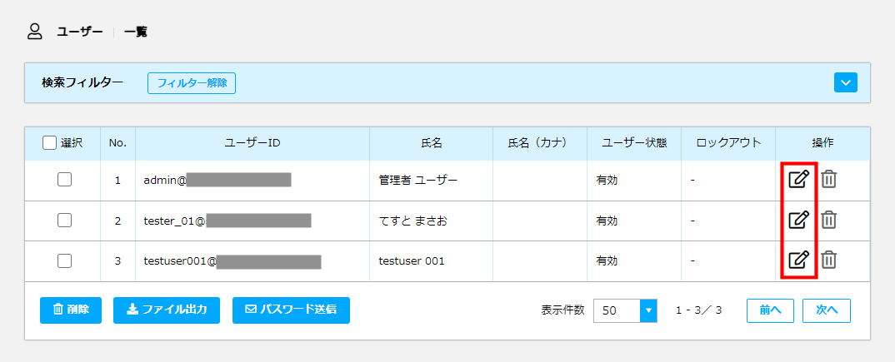Click 有効 status in testuser001 row
This screenshot has width=895, height=362.
[x=607, y=261]
